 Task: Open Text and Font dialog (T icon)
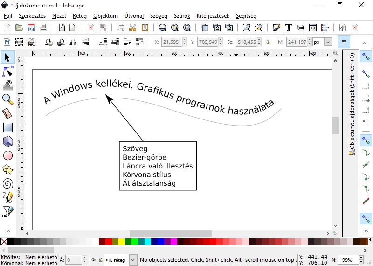coord(289,28)
